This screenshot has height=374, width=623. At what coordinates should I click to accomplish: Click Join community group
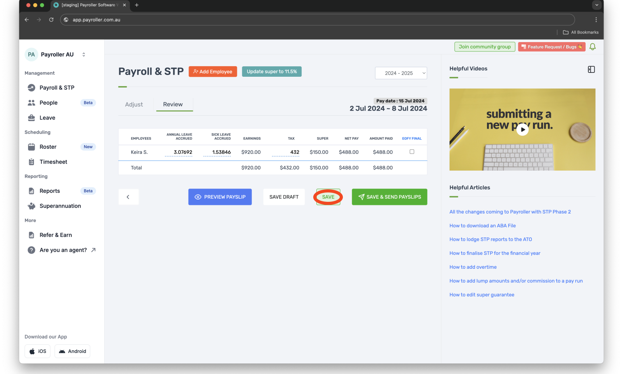[x=485, y=47]
